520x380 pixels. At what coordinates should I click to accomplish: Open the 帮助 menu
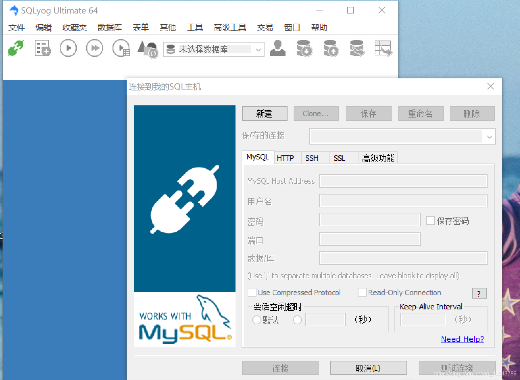pos(319,27)
